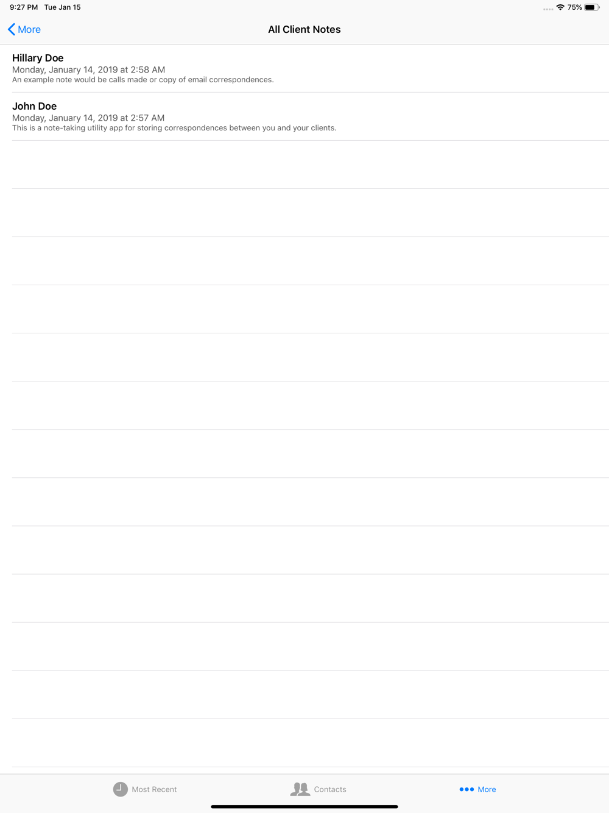Tap the home indicator bar at the bottom

[304, 806]
